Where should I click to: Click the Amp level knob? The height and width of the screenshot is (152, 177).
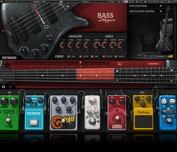(105, 45)
